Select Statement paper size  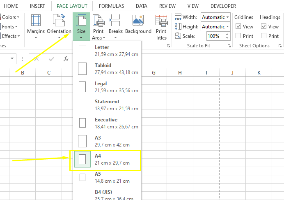click(107, 105)
